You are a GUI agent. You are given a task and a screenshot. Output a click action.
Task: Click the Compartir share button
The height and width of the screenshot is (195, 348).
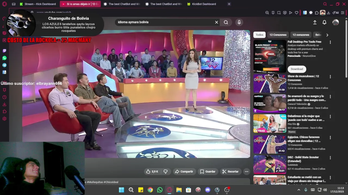pyautogui.click(x=184, y=171)
